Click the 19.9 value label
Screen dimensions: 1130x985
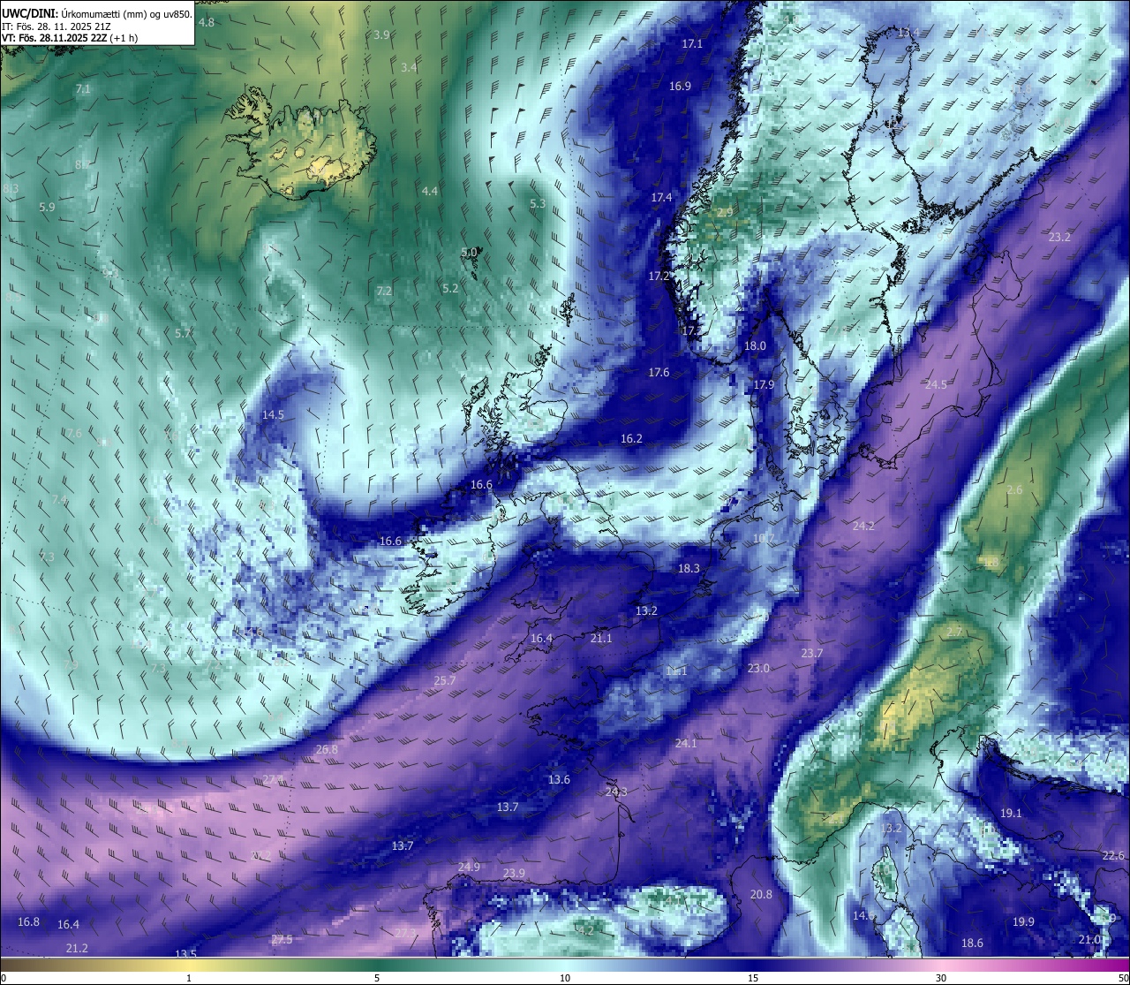(x=1023, y=922)
